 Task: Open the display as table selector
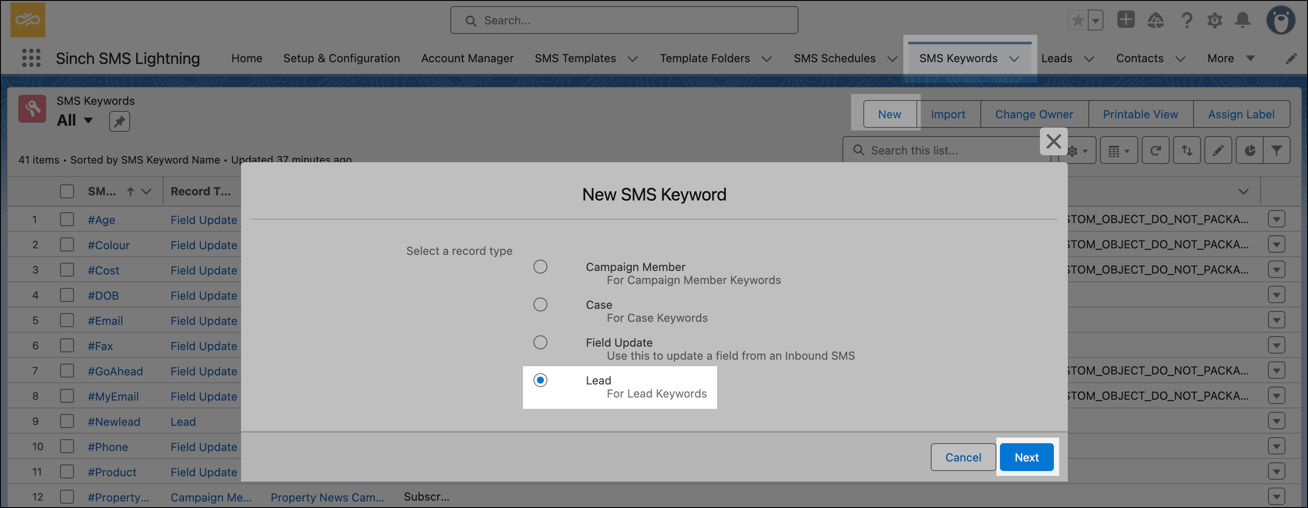pyautogui.click(x=1119, y=151)
